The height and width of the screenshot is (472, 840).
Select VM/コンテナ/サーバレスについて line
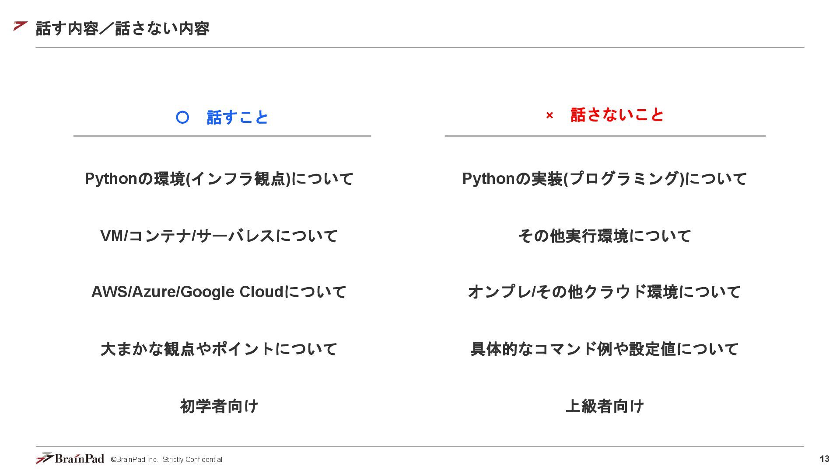pyautogui.click(x=219, y=236)
